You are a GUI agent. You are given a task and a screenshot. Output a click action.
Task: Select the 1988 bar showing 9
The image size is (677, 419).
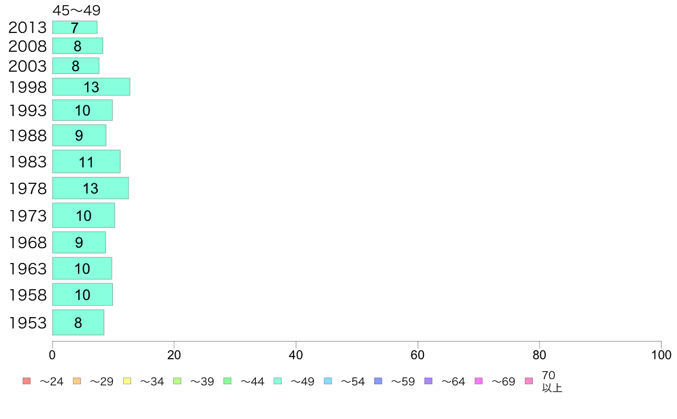point(79,135)
